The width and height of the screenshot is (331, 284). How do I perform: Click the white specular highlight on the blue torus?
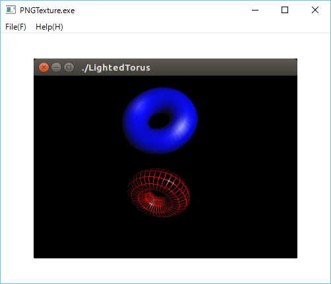coord(182,128)
